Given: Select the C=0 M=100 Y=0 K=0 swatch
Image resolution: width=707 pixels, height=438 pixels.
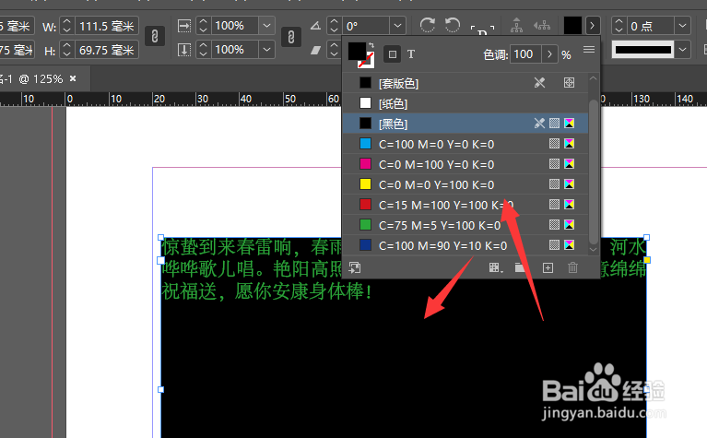Looking at the screenshot, I should click(465, 164).
